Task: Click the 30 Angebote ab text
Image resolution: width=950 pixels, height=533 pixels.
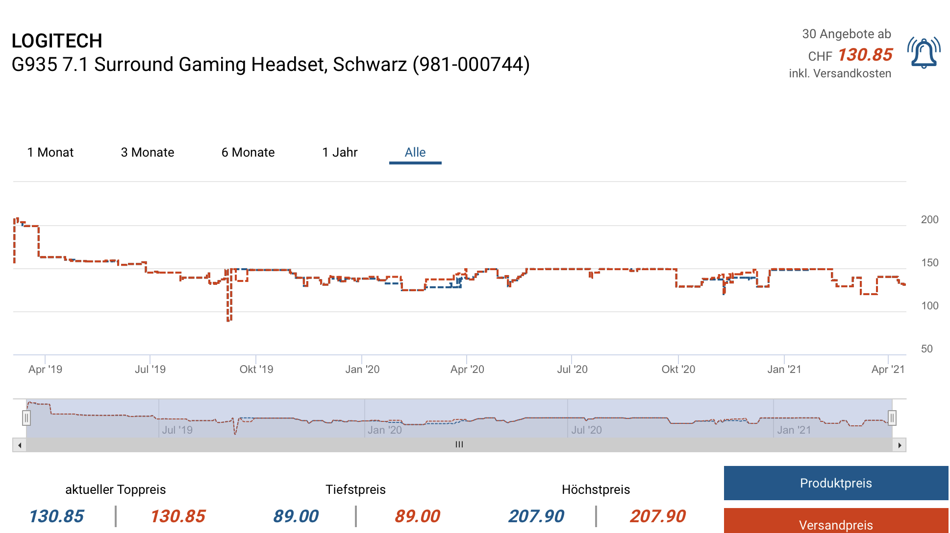Action: tap(846, 34)
